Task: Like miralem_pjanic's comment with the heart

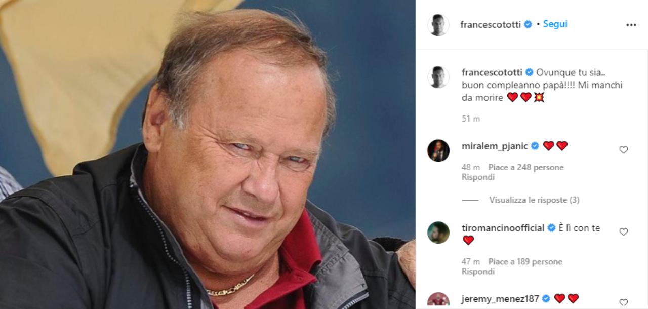Action: pyautogui.click(x=624, y=150)
